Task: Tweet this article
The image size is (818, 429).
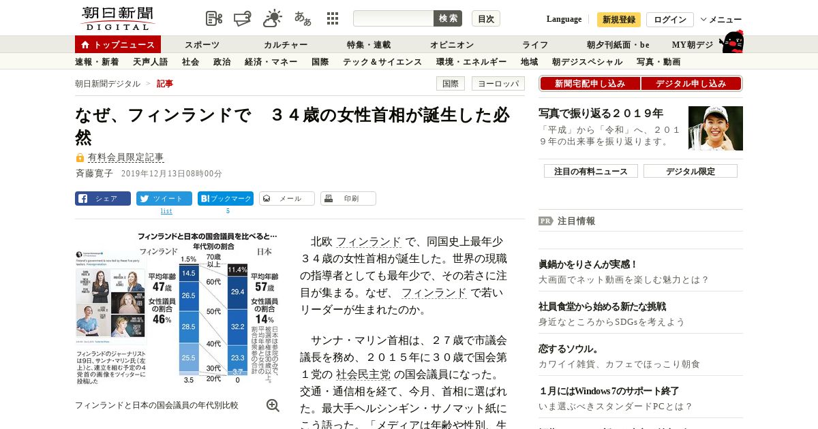Action: [x=164, y=199]
